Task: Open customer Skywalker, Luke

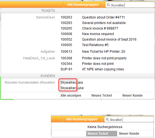Action: [x=72, y=88]
